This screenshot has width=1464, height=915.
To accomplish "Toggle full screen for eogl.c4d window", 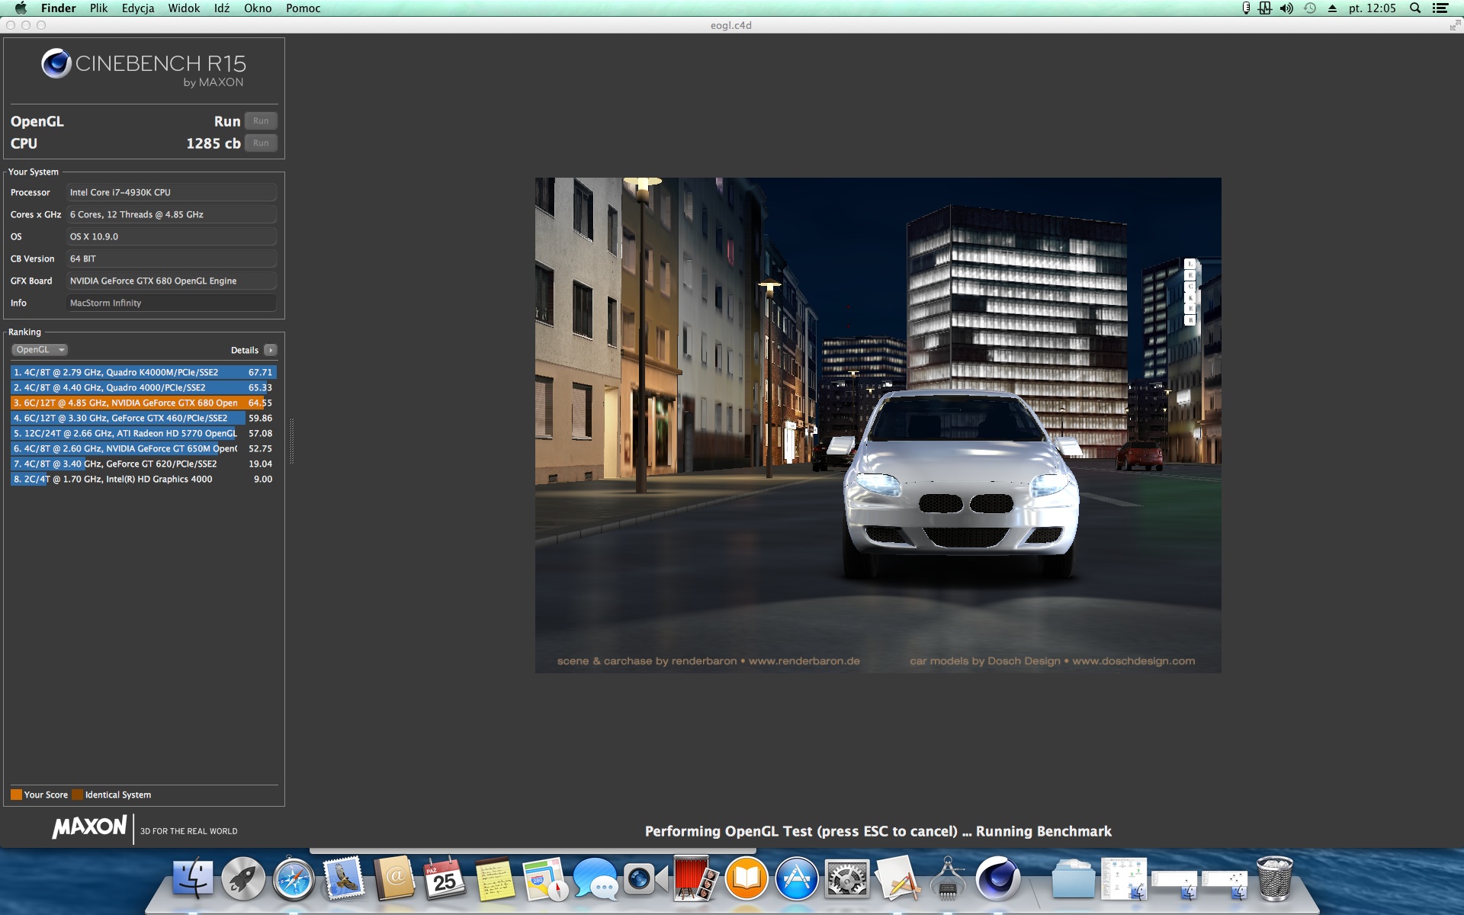I will tap(1455, 25).
